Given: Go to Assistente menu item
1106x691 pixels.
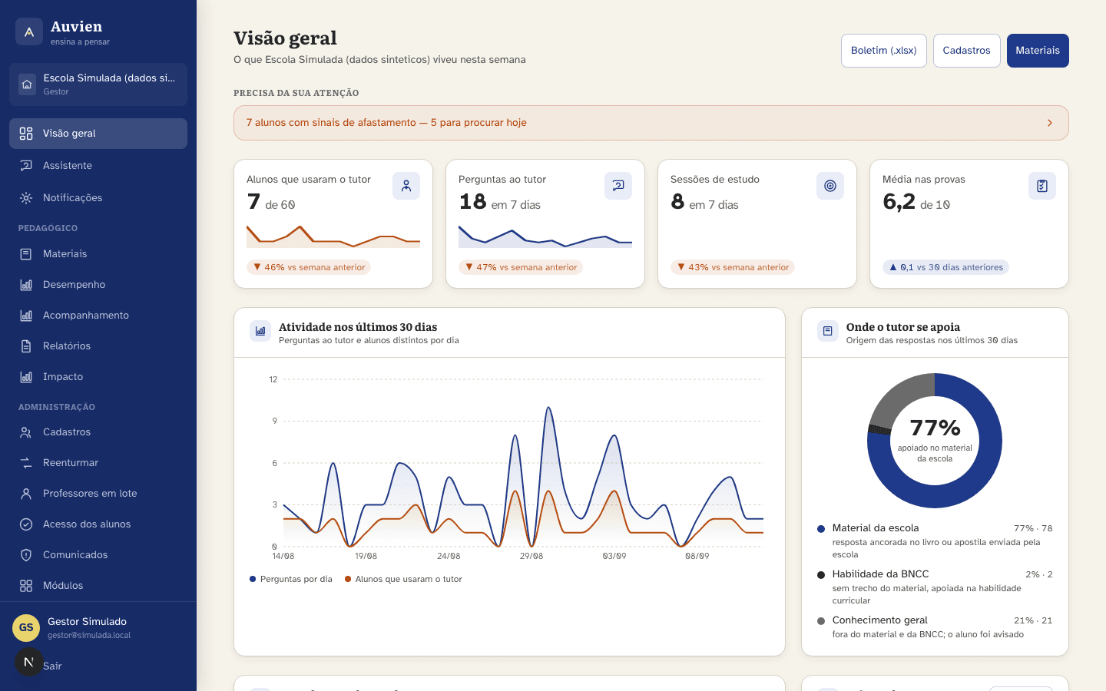Looking at the screenshot, I should [x=98, y=166].
